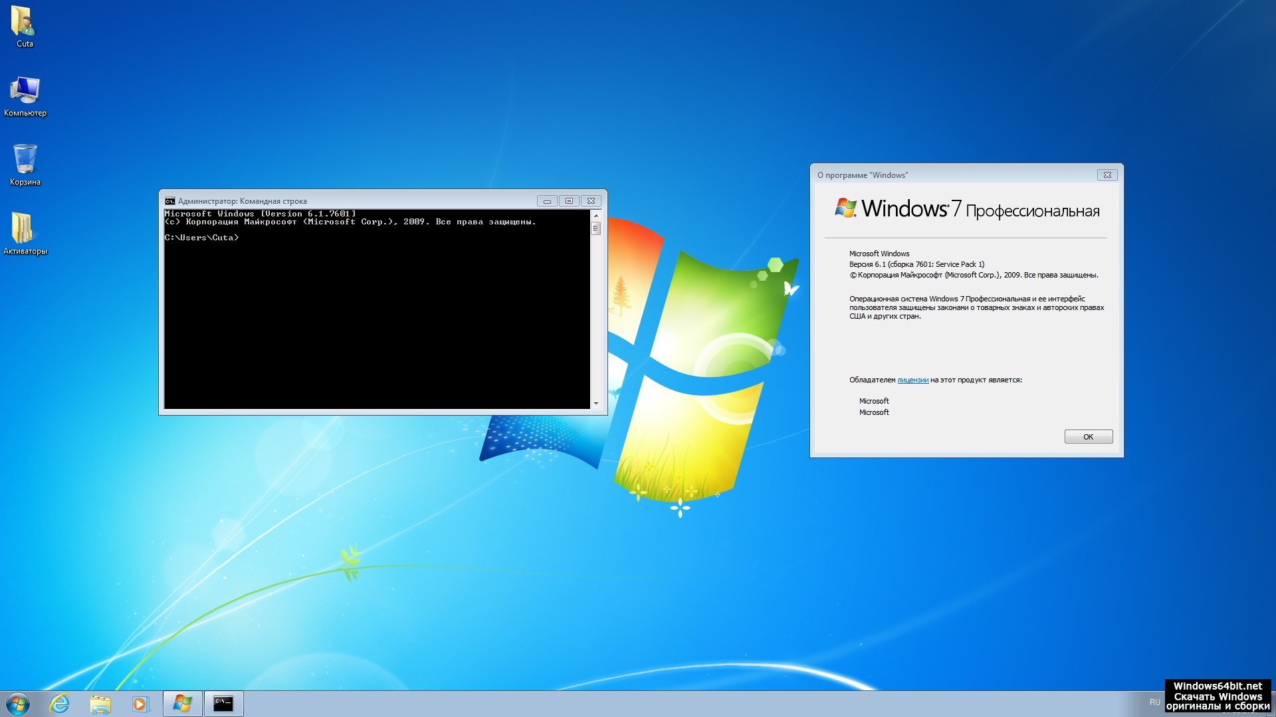Open Command Prompt title bar system icon
Viewport: 1276px width, 717px height.
[x=170, y=201]
